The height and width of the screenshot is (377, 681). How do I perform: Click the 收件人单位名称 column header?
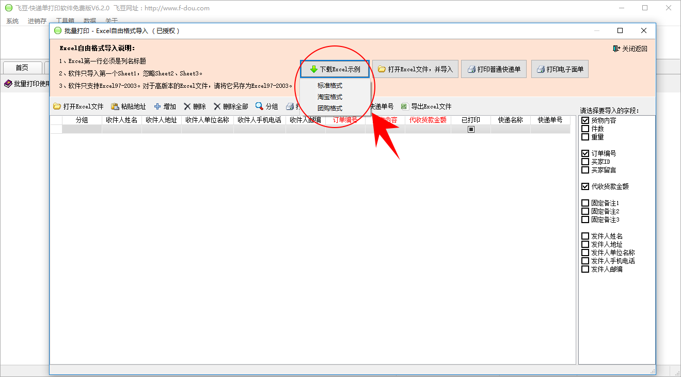(208, 120)
